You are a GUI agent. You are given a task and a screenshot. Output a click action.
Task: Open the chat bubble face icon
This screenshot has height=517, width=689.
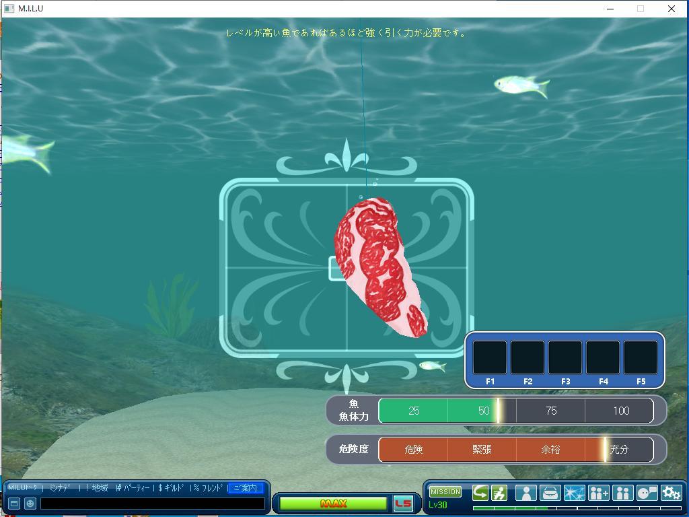pos(647,492)
